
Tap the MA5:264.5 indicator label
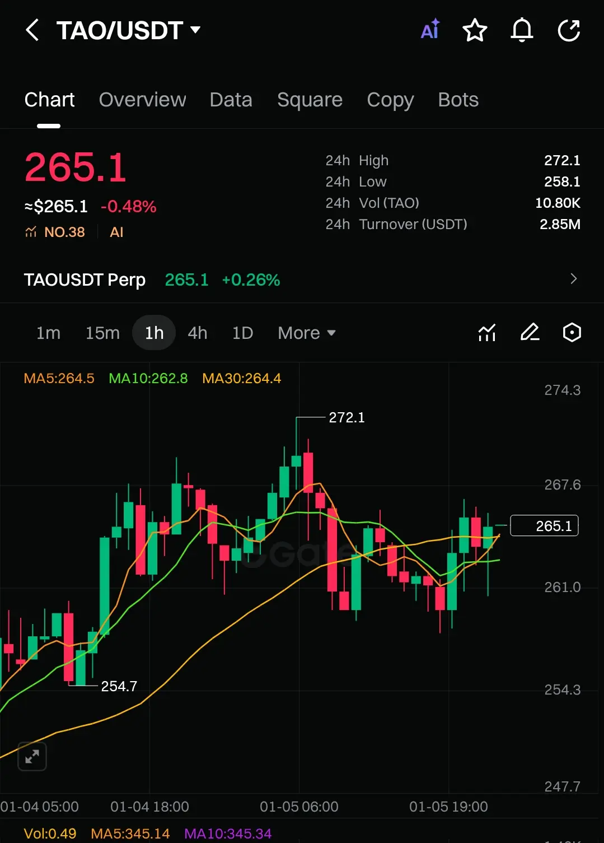pos(59,378)
